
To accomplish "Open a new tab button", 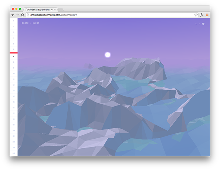I will click(61, 10).
